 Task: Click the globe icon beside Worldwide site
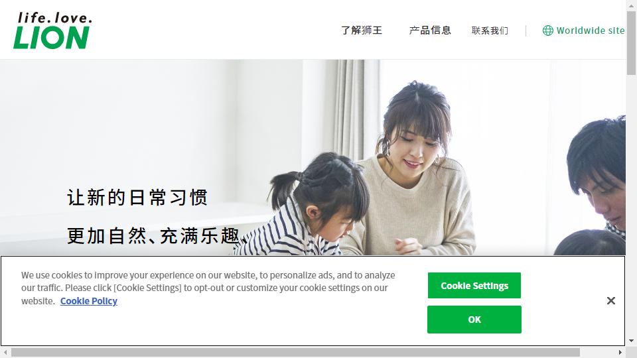click(547, 30)
